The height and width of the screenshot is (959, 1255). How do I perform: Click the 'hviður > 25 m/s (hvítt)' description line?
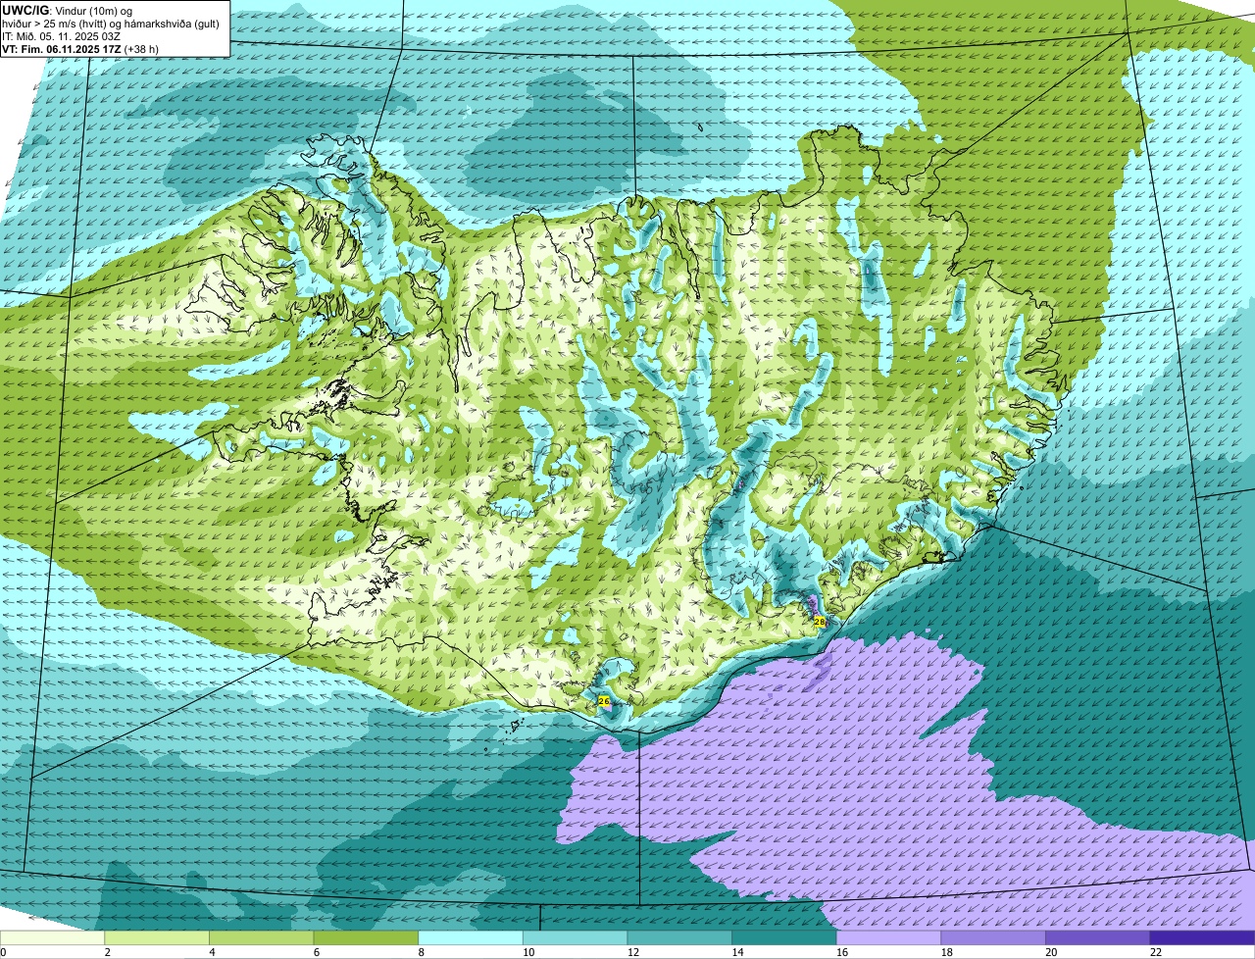click(x=110, y=23)
